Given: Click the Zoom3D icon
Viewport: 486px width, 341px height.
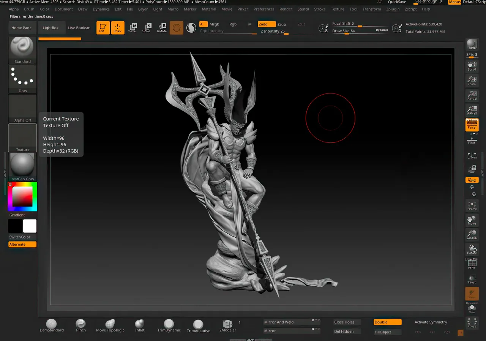Looking at the screenshot, I should (x=472, y=235).
